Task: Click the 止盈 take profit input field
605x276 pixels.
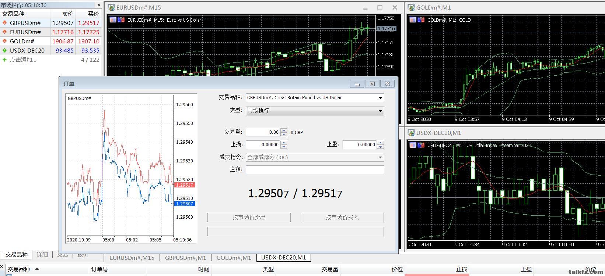Action: tap(360, 145)
